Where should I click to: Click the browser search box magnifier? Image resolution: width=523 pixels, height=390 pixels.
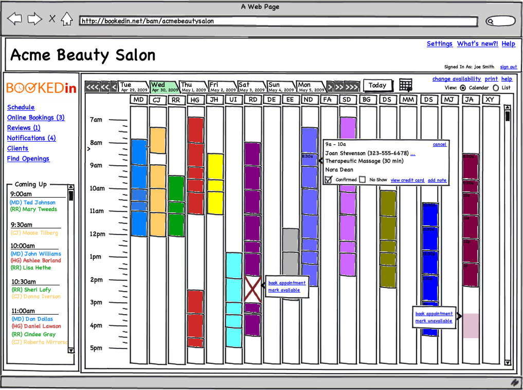491,22
